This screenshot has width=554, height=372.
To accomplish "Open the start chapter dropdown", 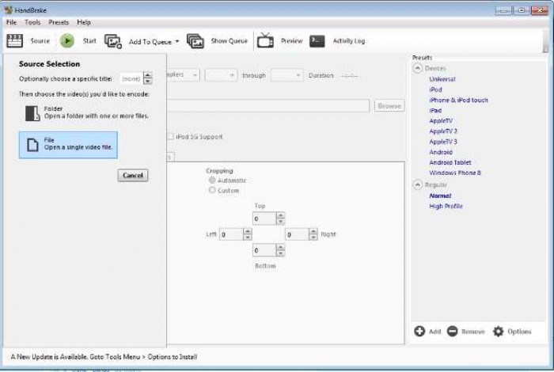I will click(221, 75).
